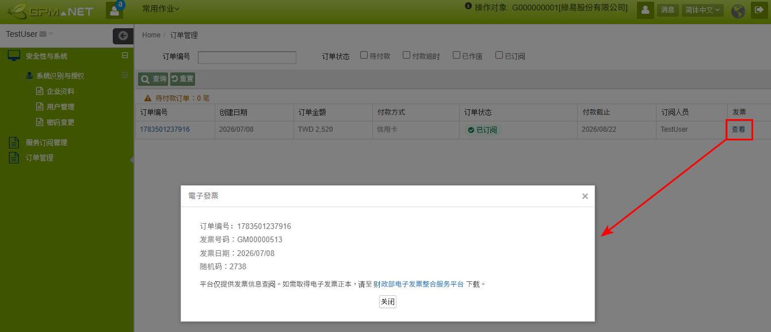Click the 重置 reset button
Image resolution: width=771 pixels, height=332 pixels.
point(182,79)
